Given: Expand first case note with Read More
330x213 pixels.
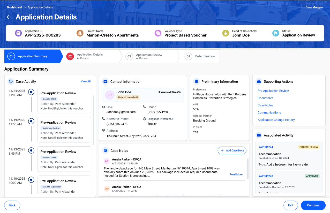Looking at the screenshot, I should [236, 174].
